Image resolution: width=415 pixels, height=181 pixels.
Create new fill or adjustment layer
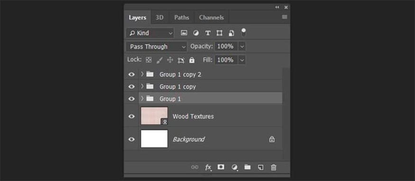point(234,167)
